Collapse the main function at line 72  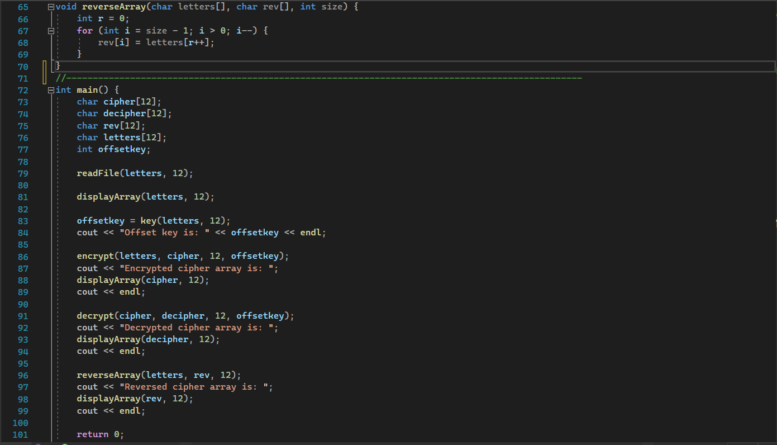pos(50,89)
